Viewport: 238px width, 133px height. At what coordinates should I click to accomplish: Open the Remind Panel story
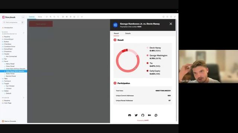click(x=11, y=76)
